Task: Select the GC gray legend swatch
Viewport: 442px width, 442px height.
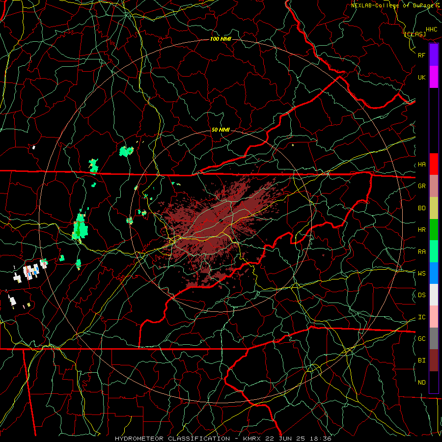Action: pos(434,338)
